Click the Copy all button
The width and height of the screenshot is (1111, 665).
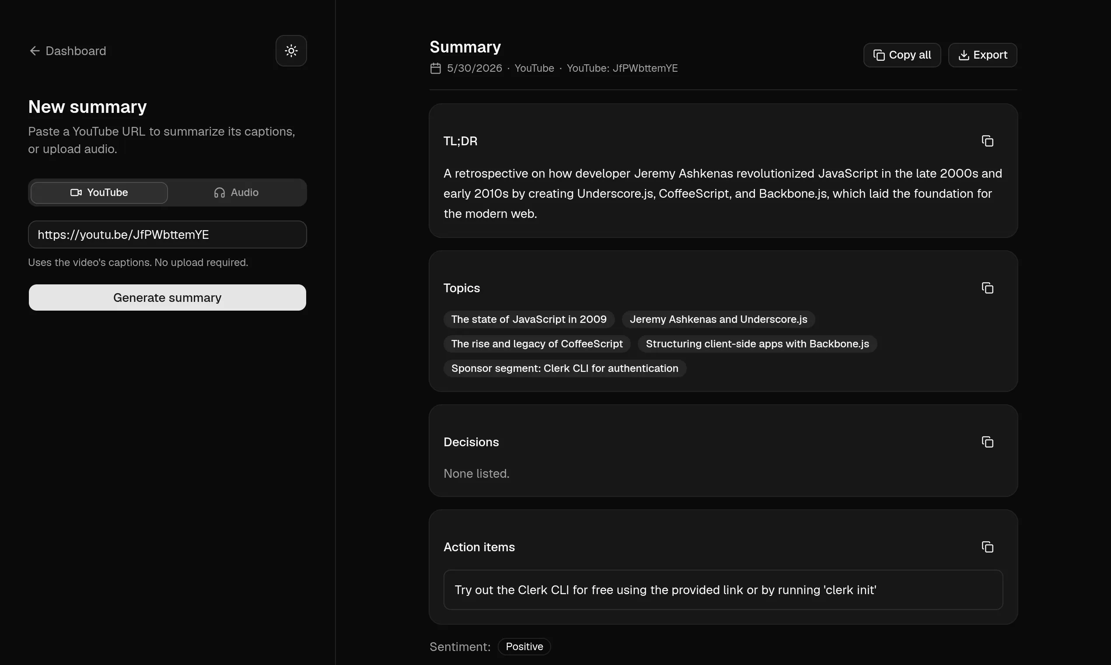(902, 55)
